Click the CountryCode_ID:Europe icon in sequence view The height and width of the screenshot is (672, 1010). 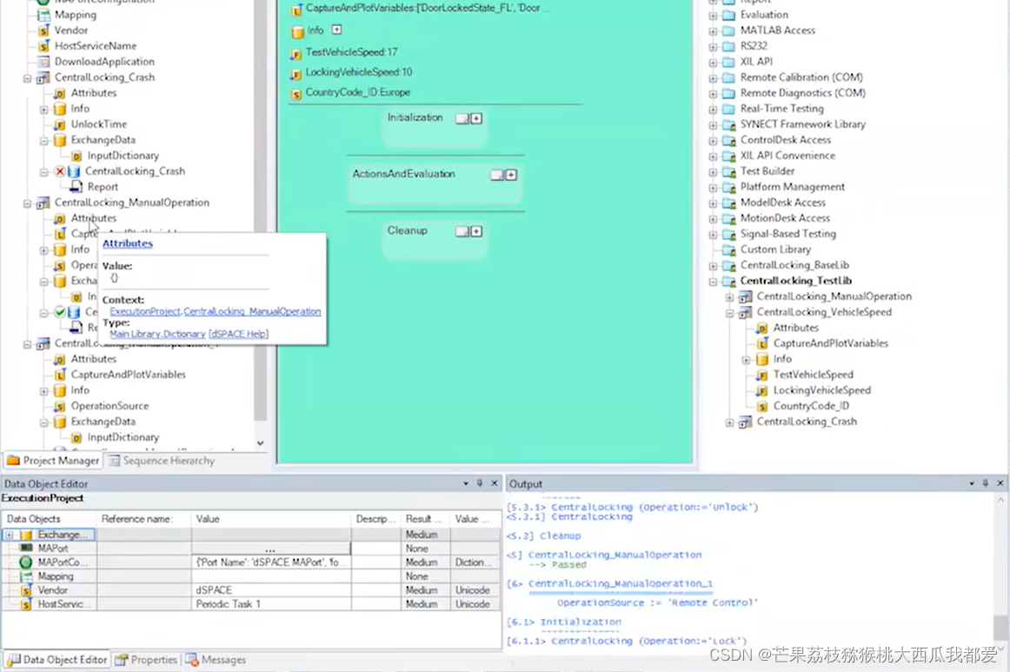[296, 94]
